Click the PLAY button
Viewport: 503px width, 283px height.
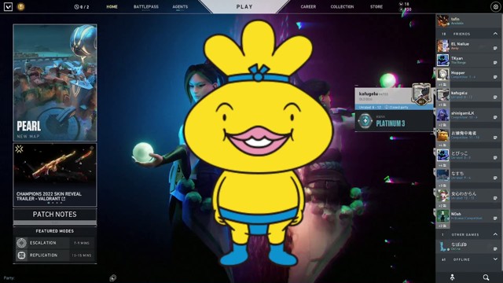point(244,7)
